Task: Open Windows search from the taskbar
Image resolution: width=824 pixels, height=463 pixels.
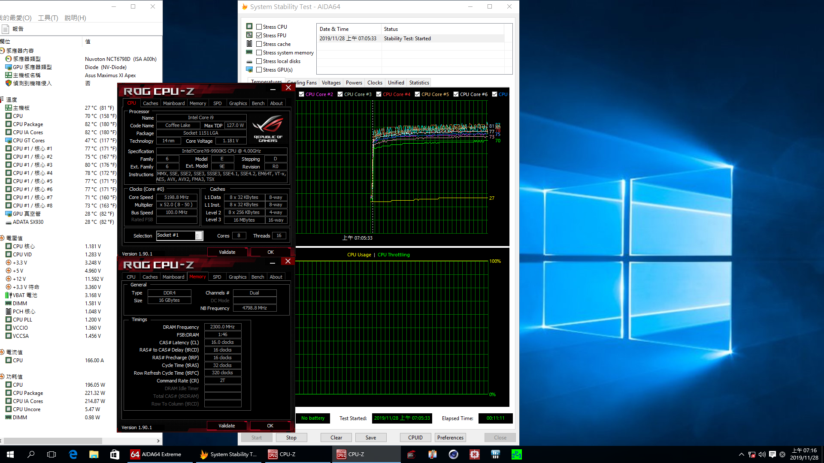Action: point(31,454)
